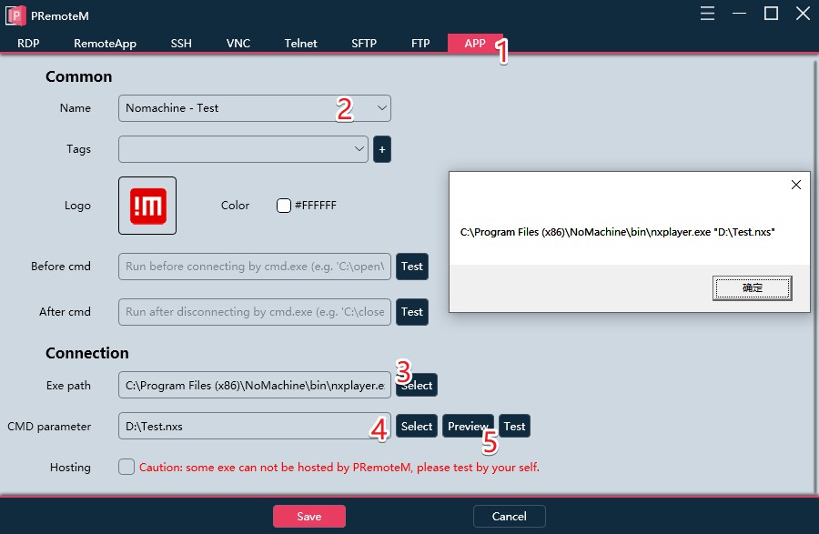The height and width of the screenshot is (534, 819).
Task: Open the SSH tab
Action: 181,44
